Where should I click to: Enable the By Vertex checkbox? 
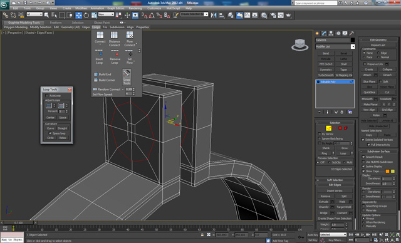coord(320,134)
